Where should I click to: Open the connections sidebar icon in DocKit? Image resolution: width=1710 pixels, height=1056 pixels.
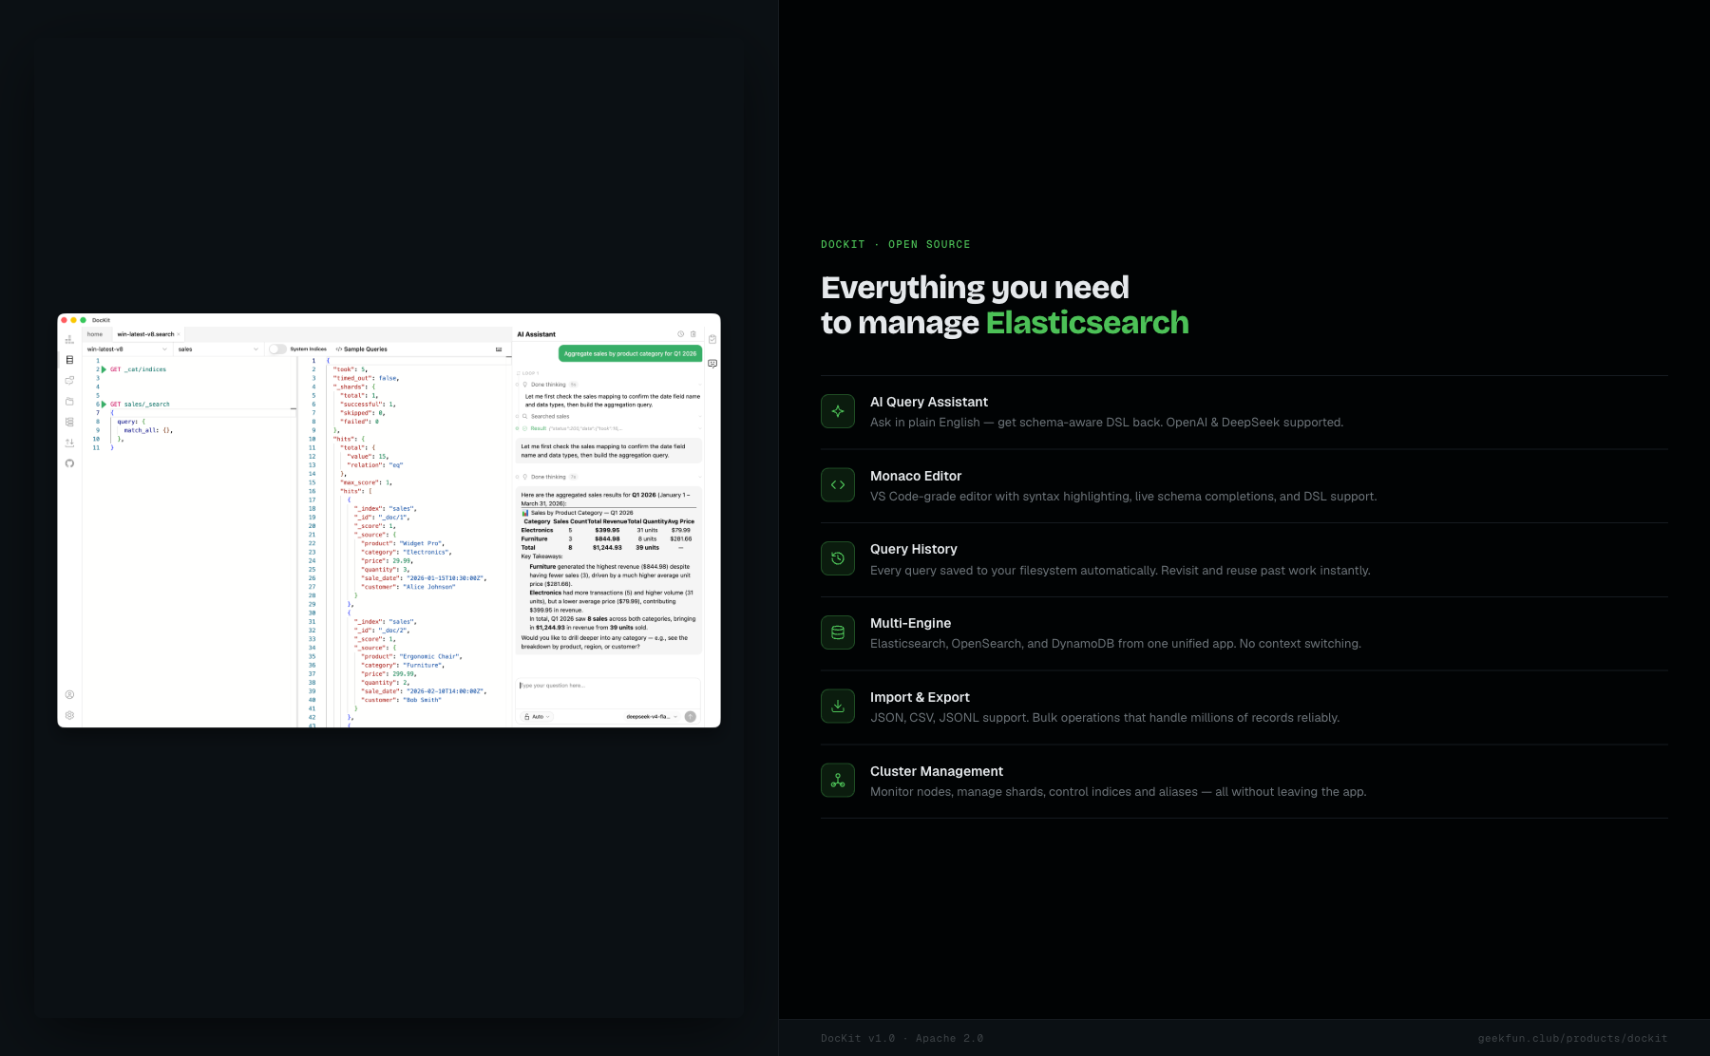[69, 381]
